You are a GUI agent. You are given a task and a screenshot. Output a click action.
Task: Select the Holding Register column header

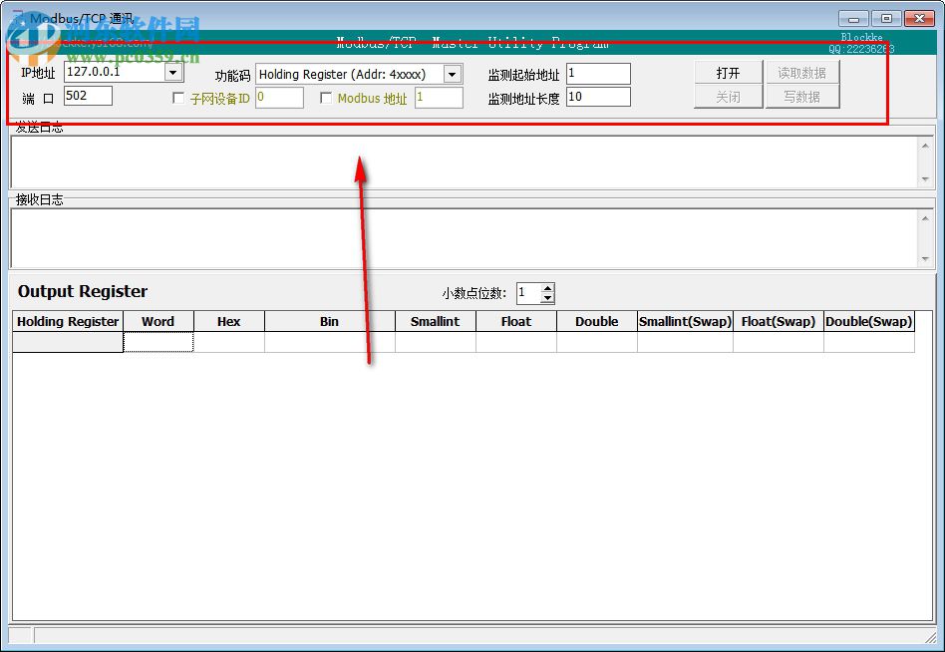67,321
